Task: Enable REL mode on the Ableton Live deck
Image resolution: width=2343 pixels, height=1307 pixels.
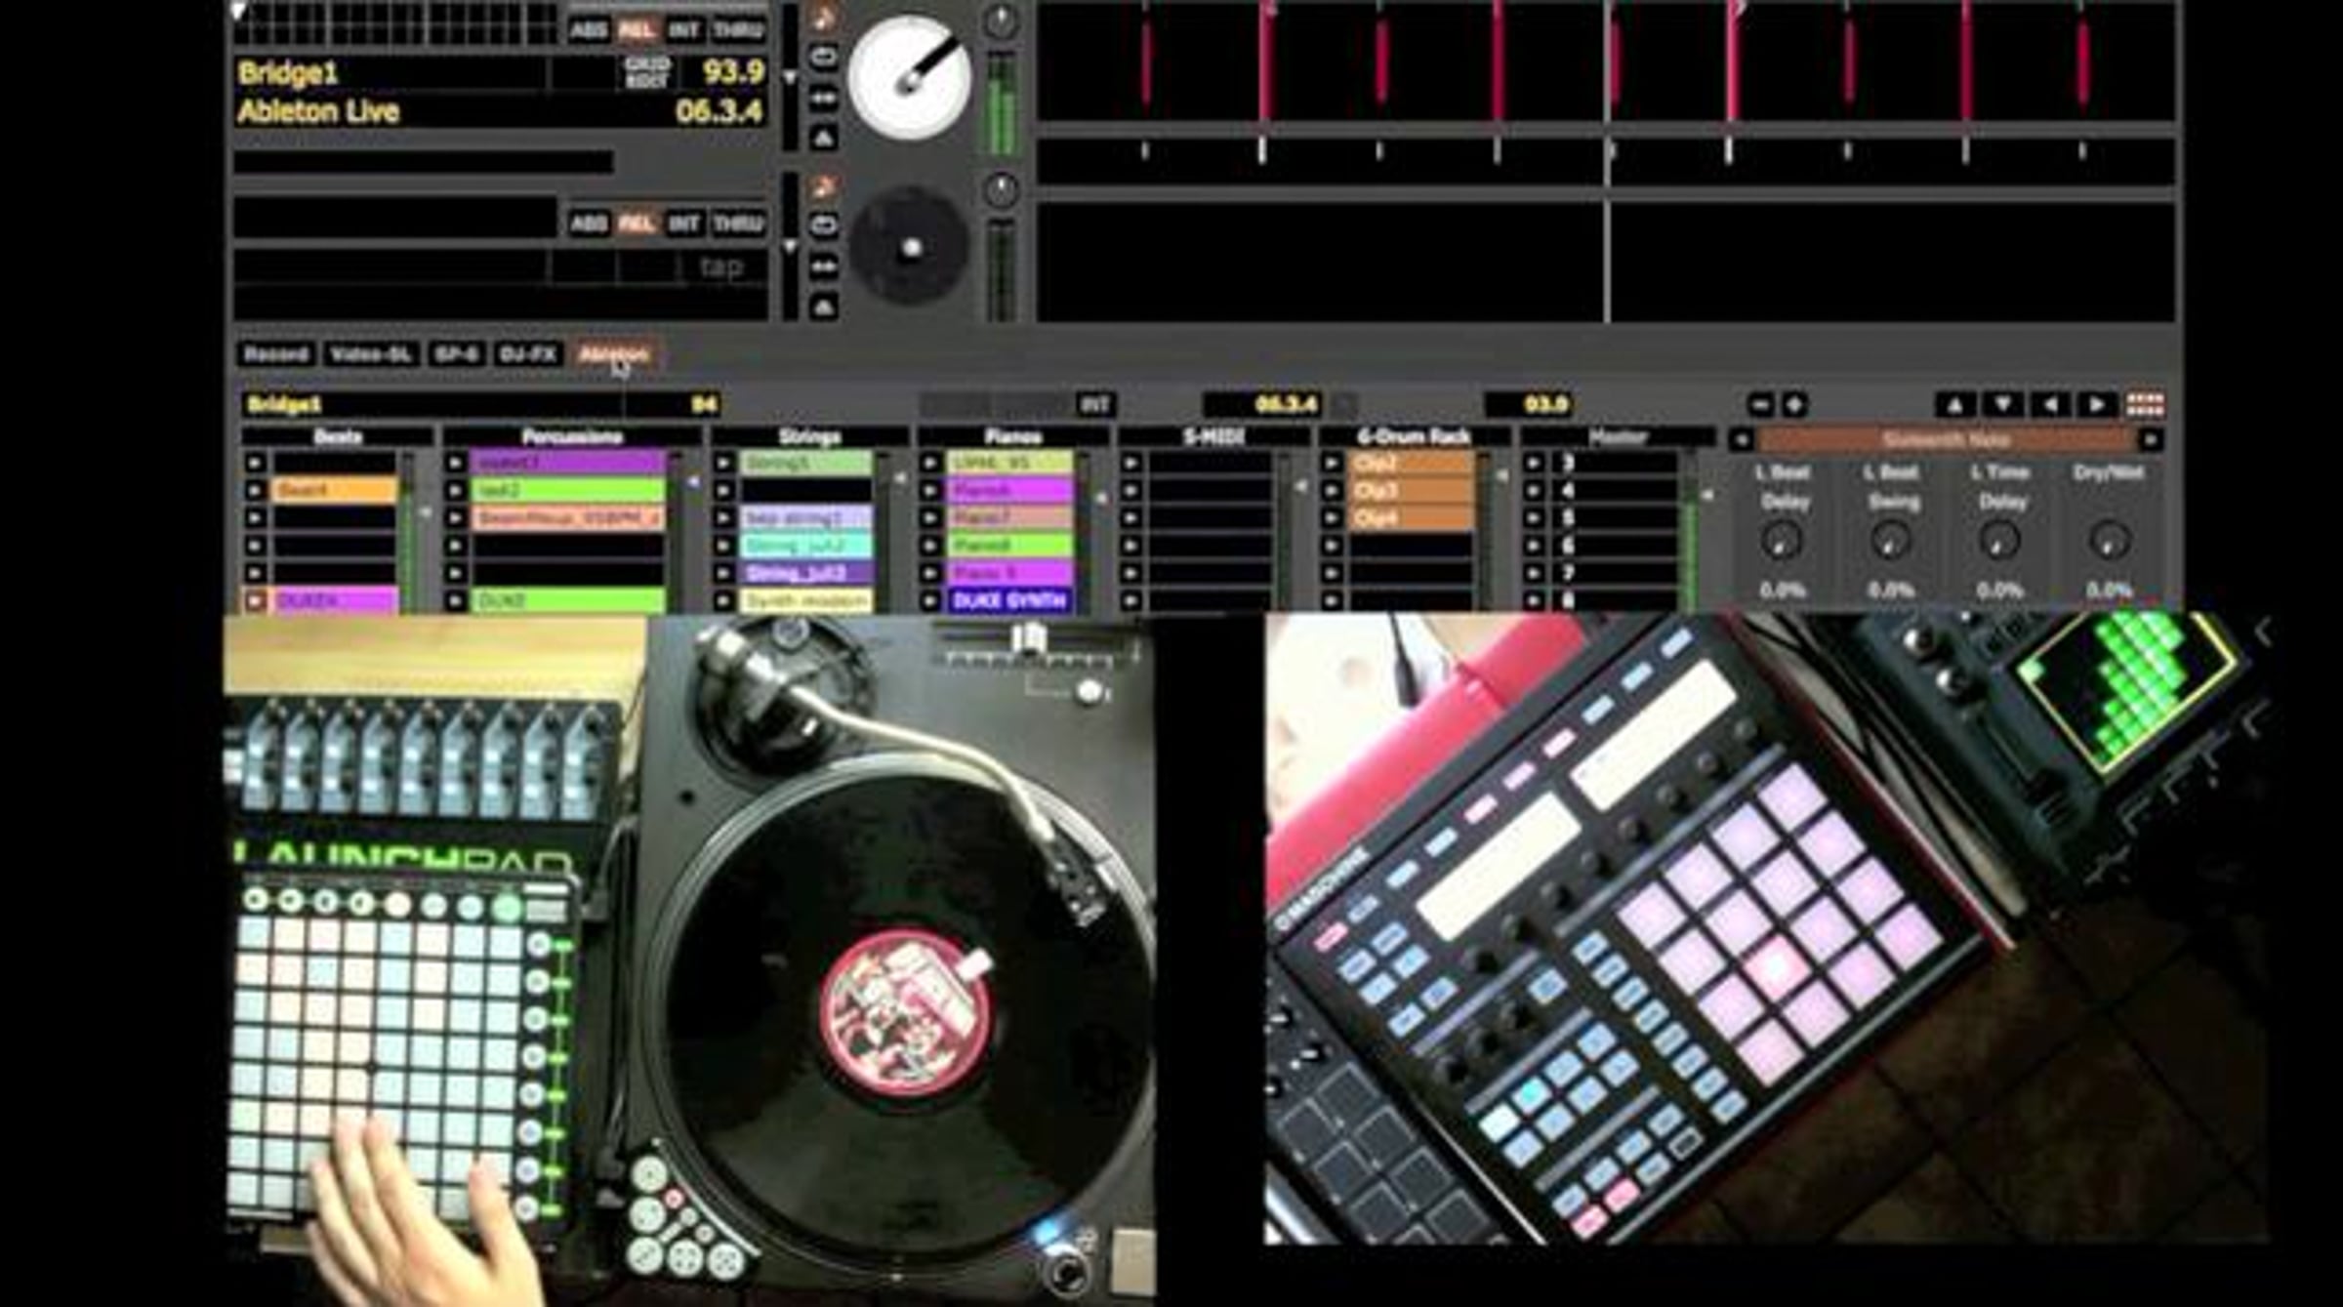Action: (x=637, y=30)
